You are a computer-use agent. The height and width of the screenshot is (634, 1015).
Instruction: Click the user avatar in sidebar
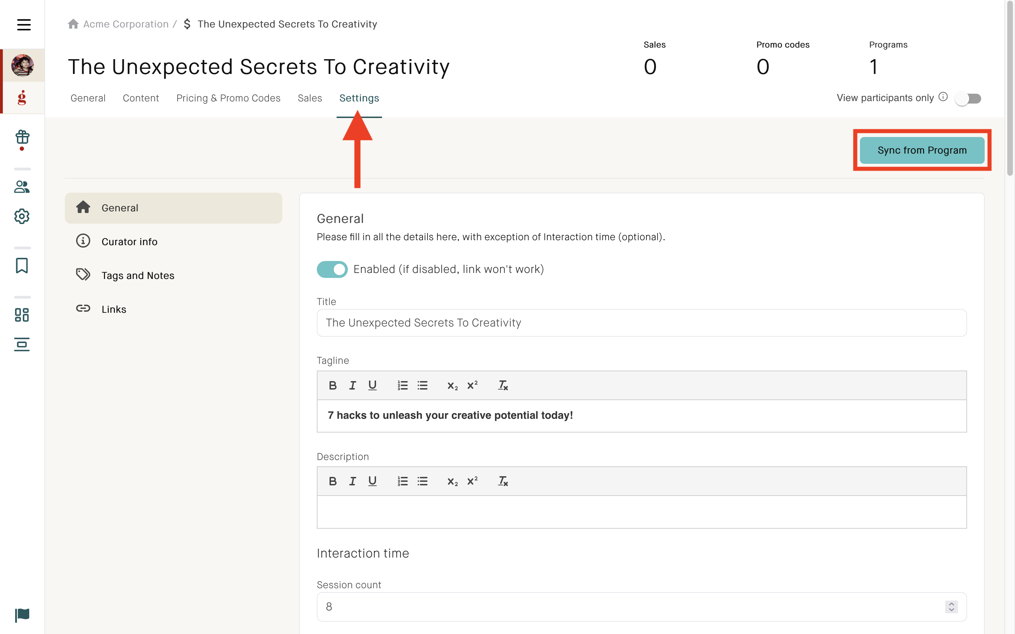[x=22, y=66]
